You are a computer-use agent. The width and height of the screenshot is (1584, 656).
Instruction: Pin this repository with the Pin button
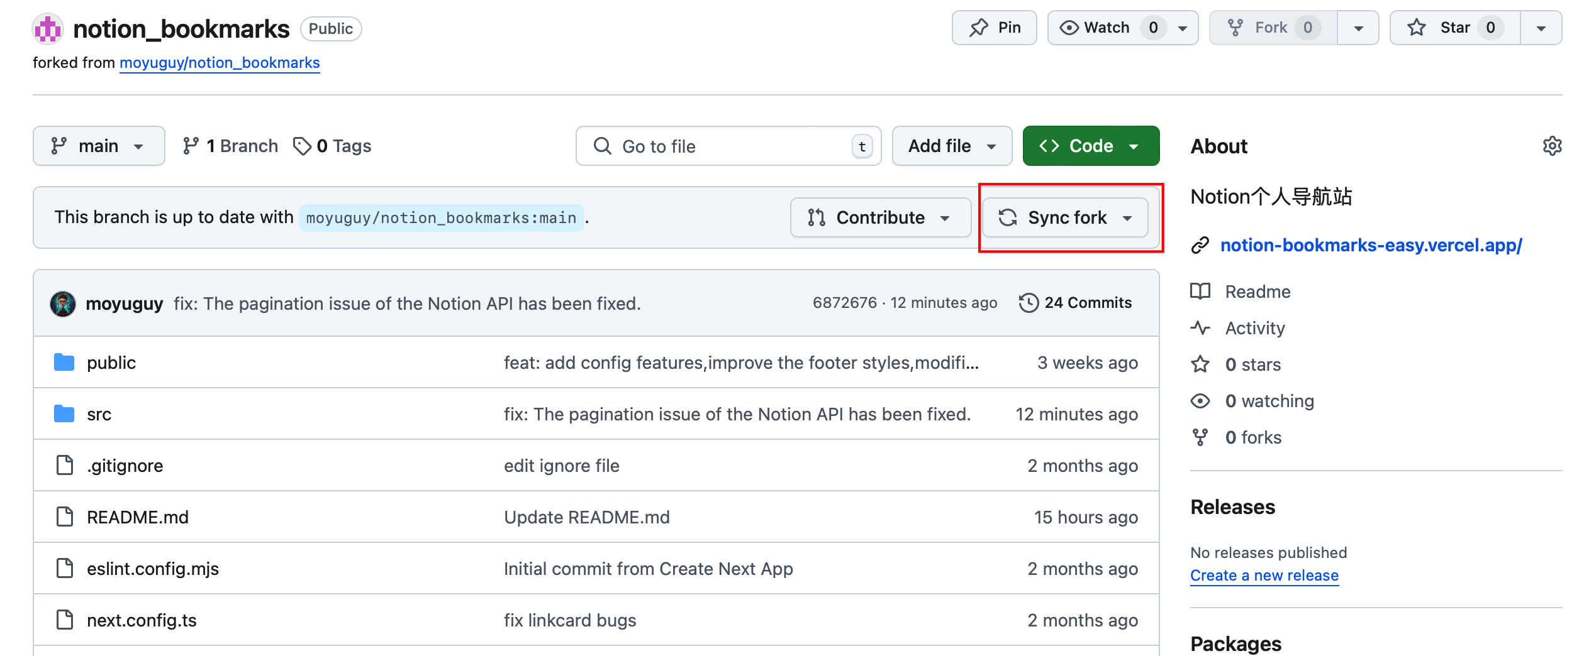coord(995,28)
